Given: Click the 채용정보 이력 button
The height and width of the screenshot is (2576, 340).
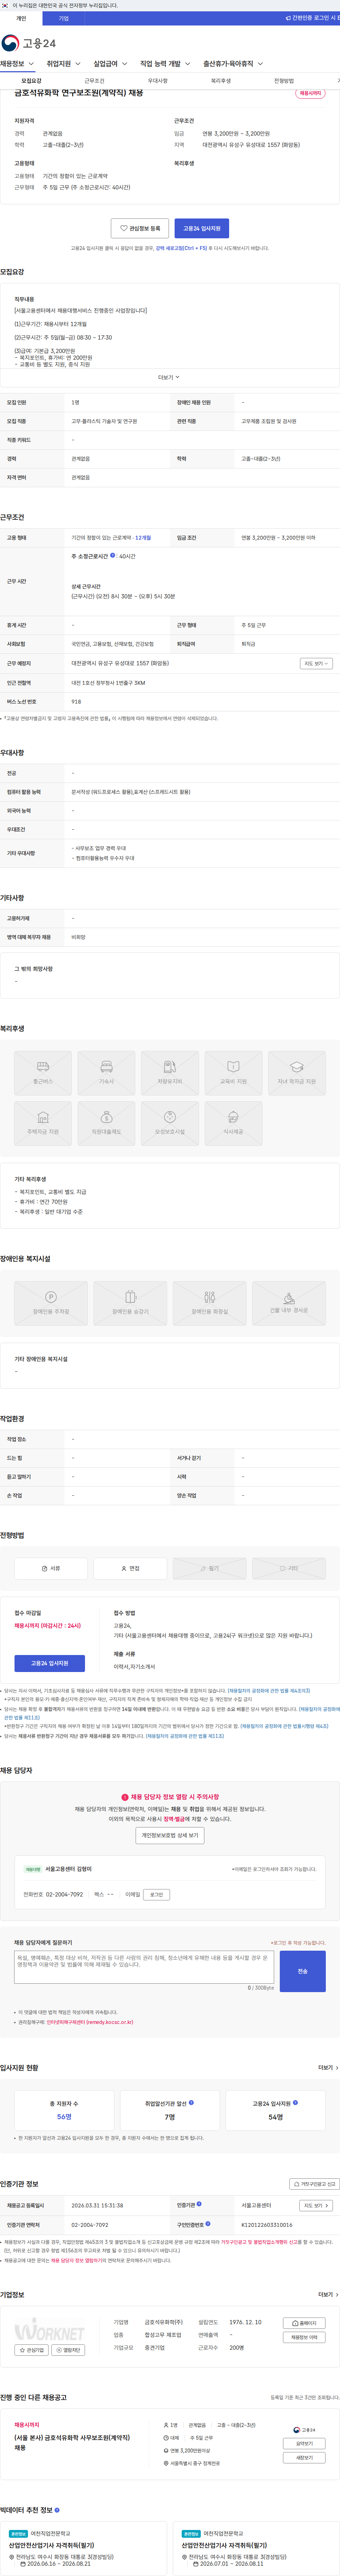Looking at the screenshot, I should (x=304, y=2337).
